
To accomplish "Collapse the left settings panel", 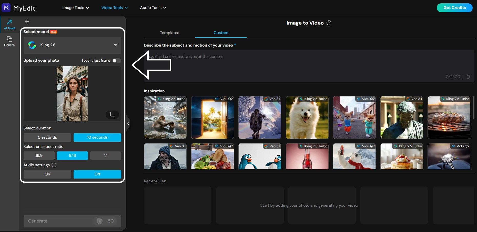I will coord(128,123).
